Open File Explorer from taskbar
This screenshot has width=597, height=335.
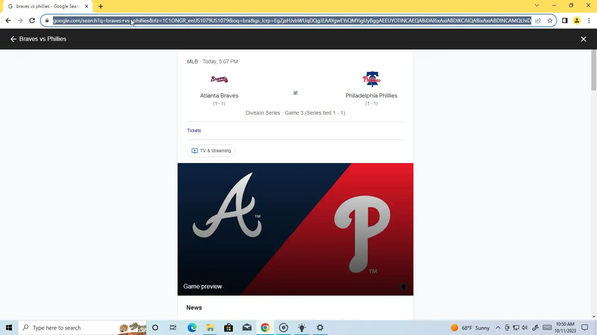[210, 328]
